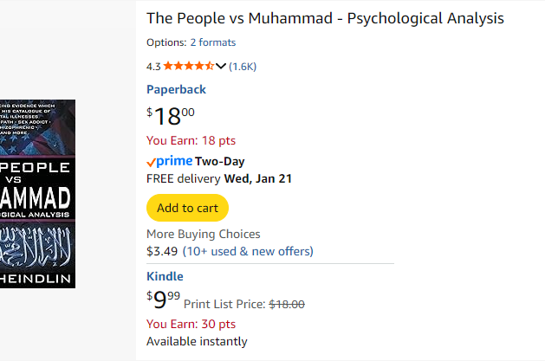
Task: Open the book title link
Action: (x=325, y=19)
